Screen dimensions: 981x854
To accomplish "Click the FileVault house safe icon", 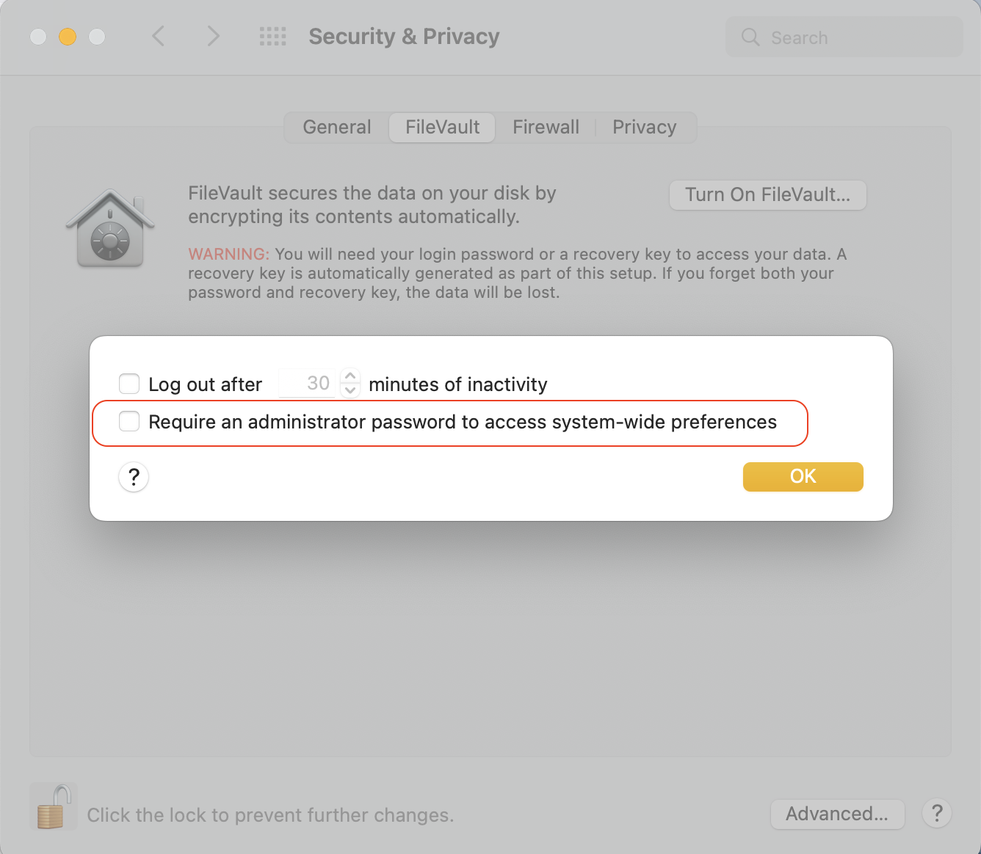I will (x=110, y=229).
